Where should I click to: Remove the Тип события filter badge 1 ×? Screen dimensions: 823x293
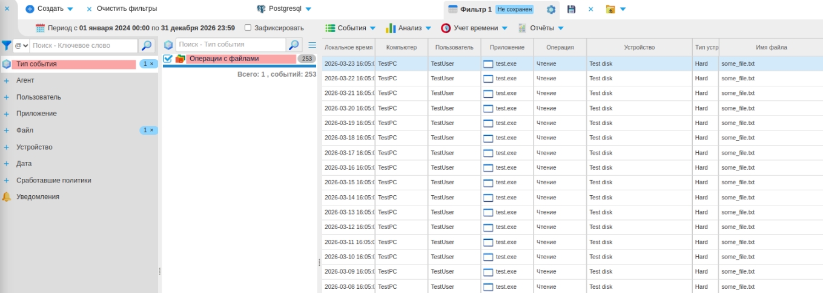(148, 63)
